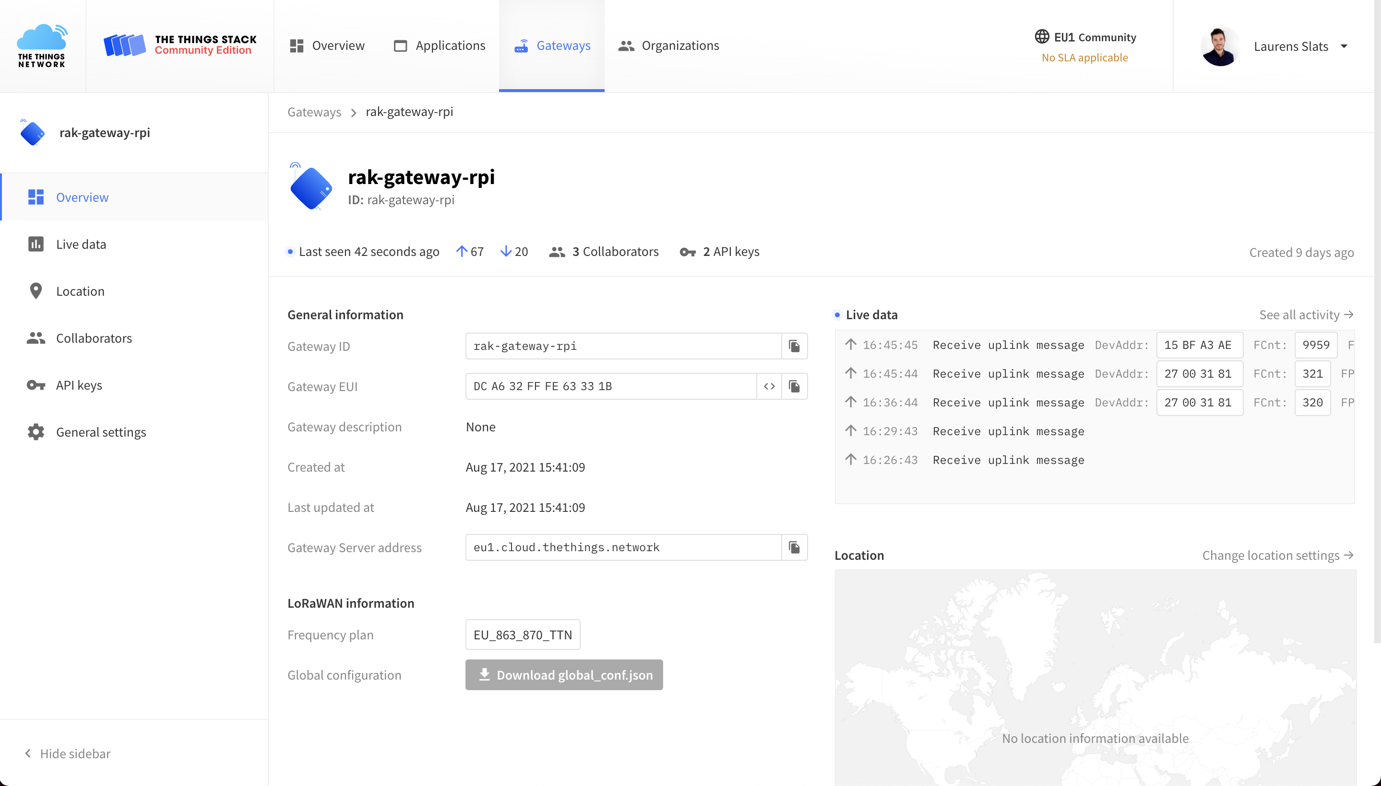Click the EU_863_870_TTN frequency plan tag
This screenshot has height=786, width=1381.
[x=523, y=635]
